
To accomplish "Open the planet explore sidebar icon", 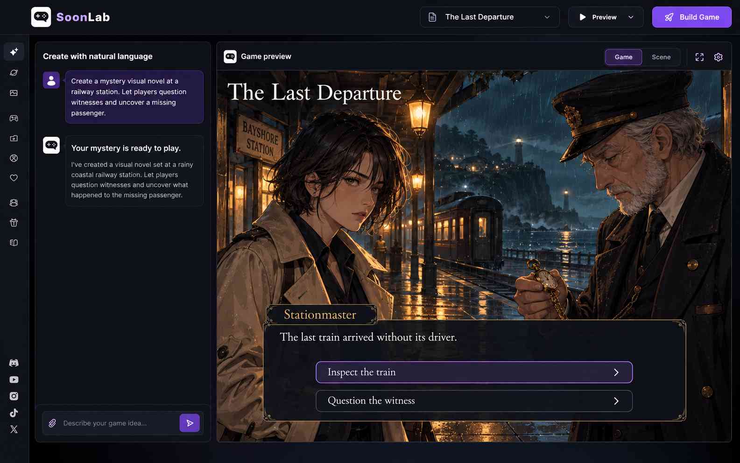I will [14, 73].
